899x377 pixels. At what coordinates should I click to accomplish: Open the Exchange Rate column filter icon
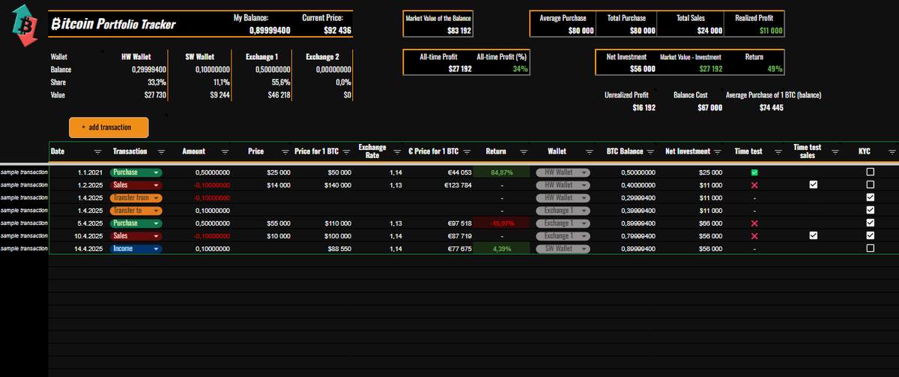397,151
